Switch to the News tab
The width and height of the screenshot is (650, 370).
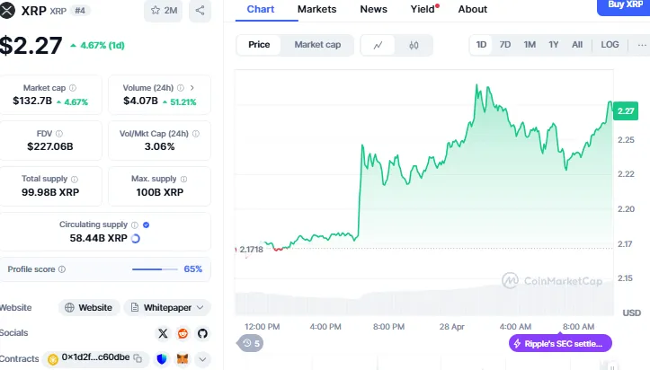[x=373, y=9]
